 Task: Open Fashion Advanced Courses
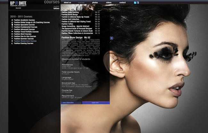24,29
